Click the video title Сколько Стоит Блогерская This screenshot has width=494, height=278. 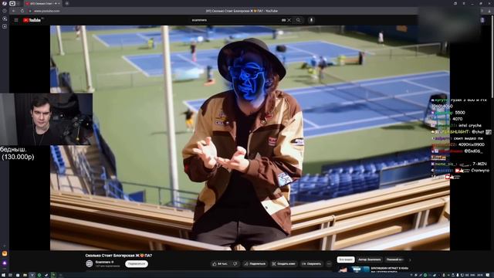pos(118,256)
